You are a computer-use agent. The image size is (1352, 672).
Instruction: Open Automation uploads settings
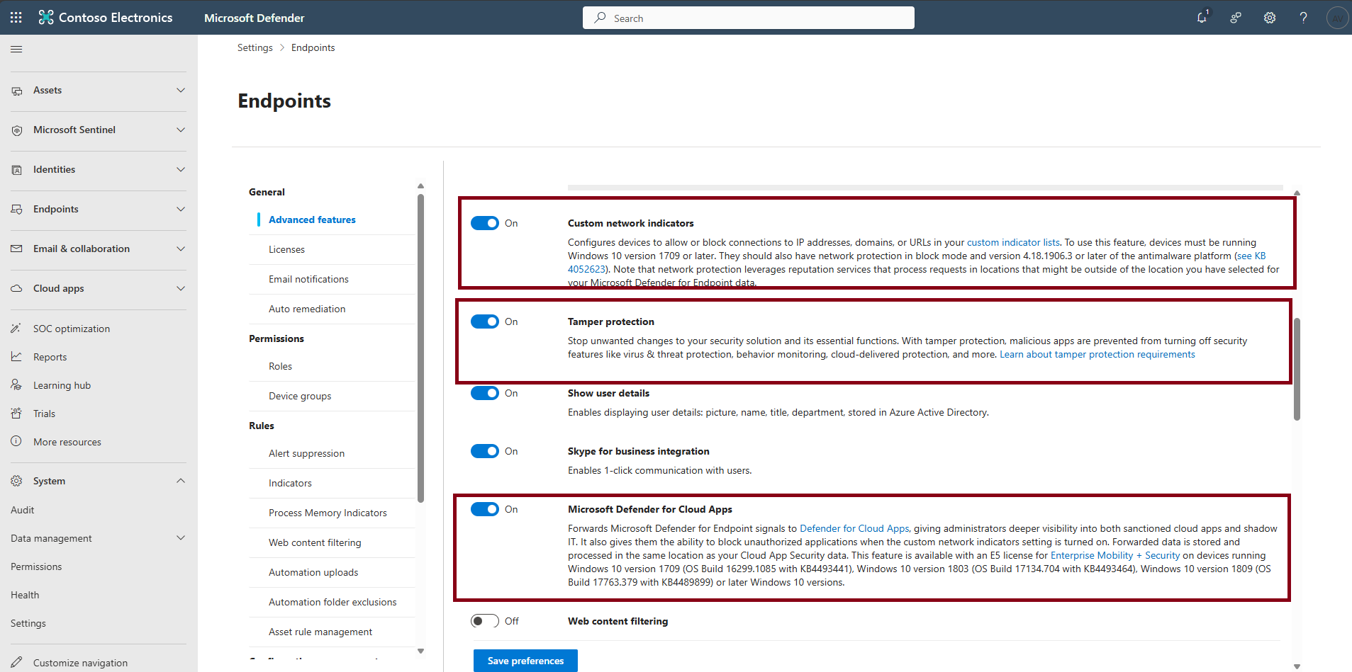[x=313, y=572]
